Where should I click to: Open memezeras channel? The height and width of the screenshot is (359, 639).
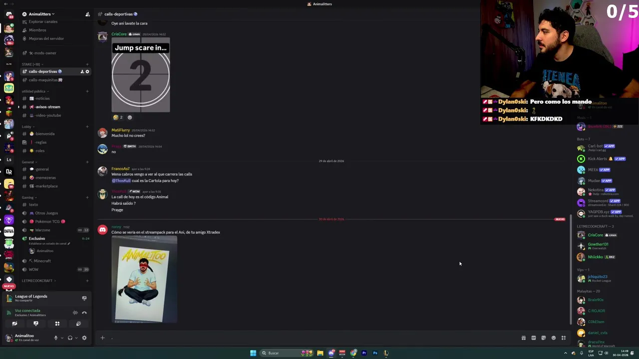coord(55,178)
